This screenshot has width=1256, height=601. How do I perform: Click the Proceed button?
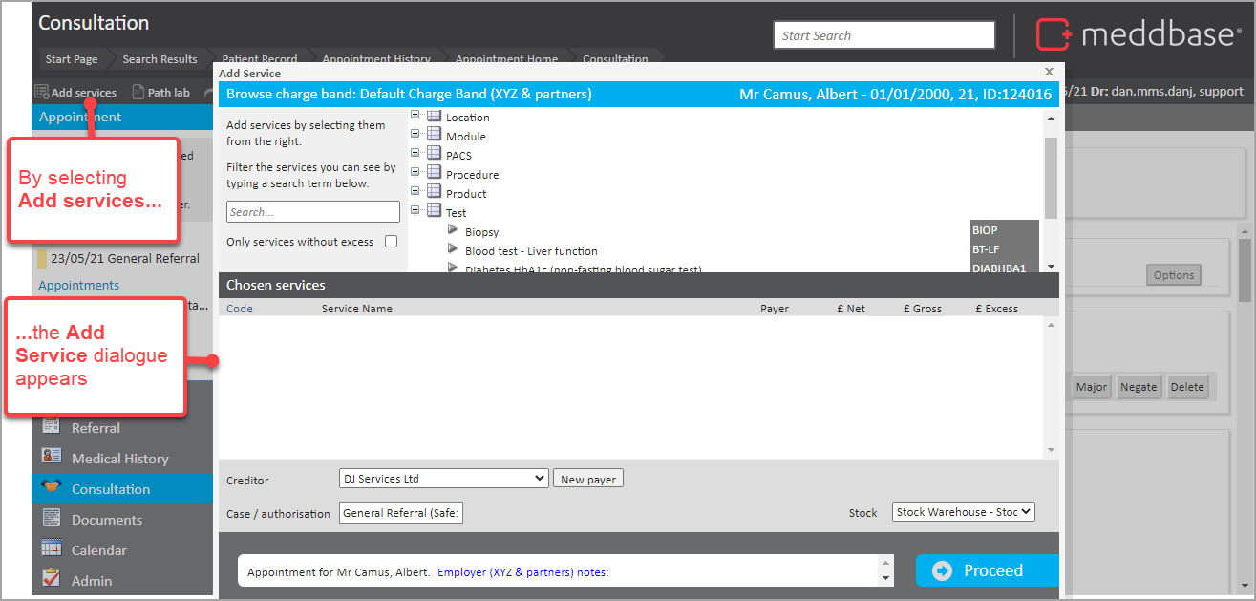[987, 570]
